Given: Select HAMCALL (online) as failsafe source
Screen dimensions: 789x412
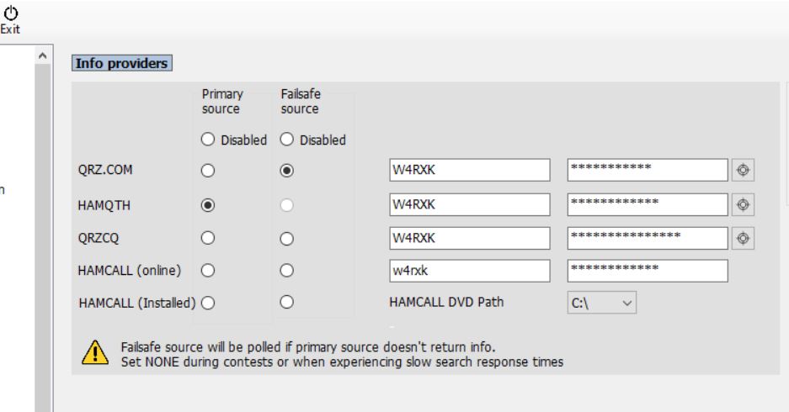Looking at the screenshot, I should coord(287,271).
